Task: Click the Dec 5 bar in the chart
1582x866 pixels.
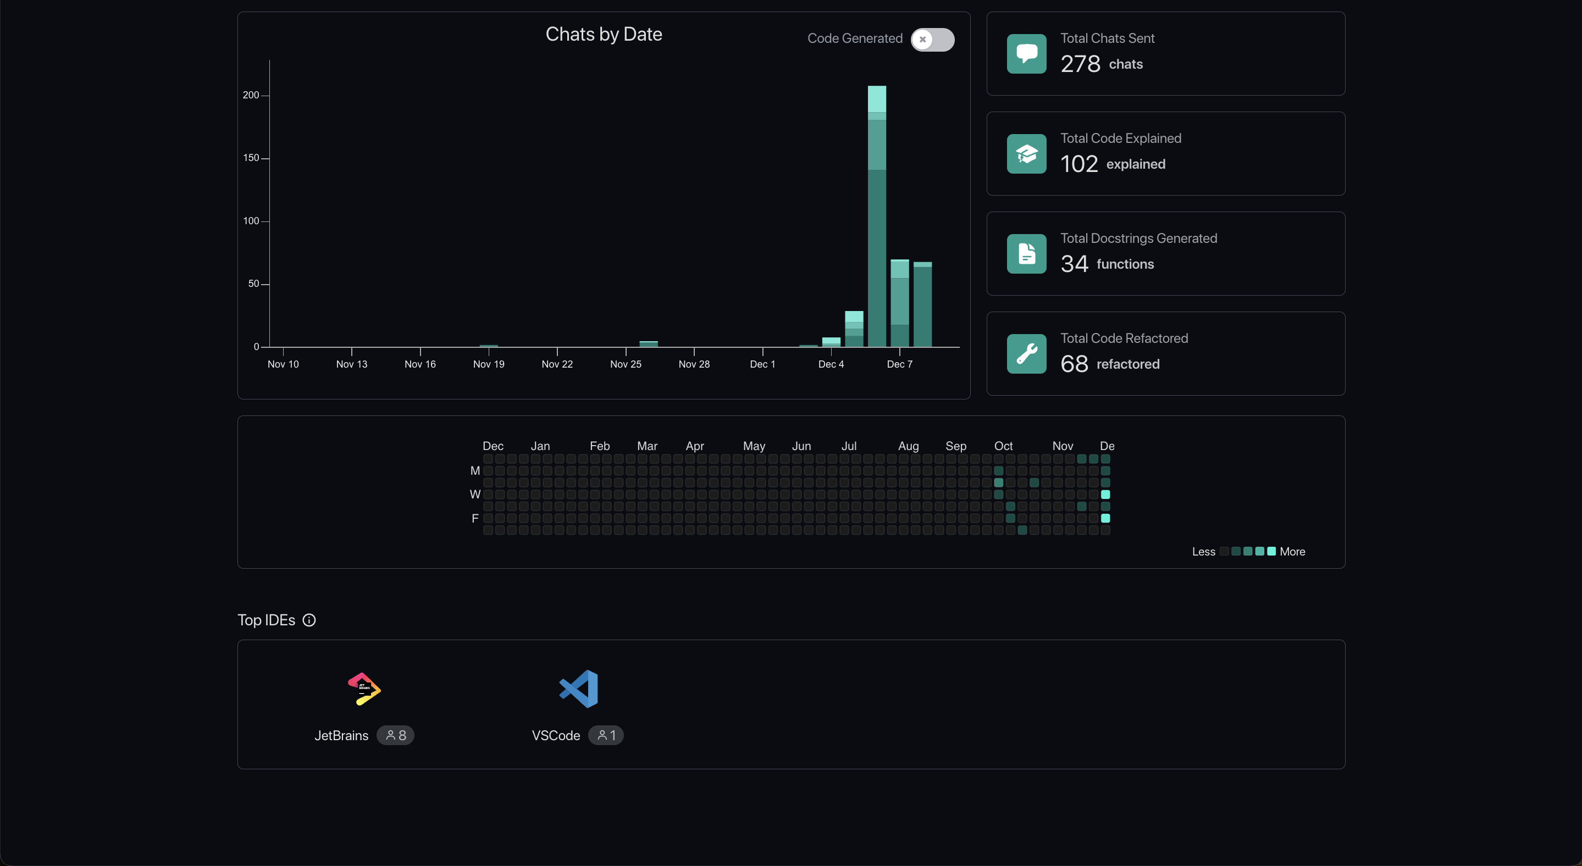Action: click(854, 329)
